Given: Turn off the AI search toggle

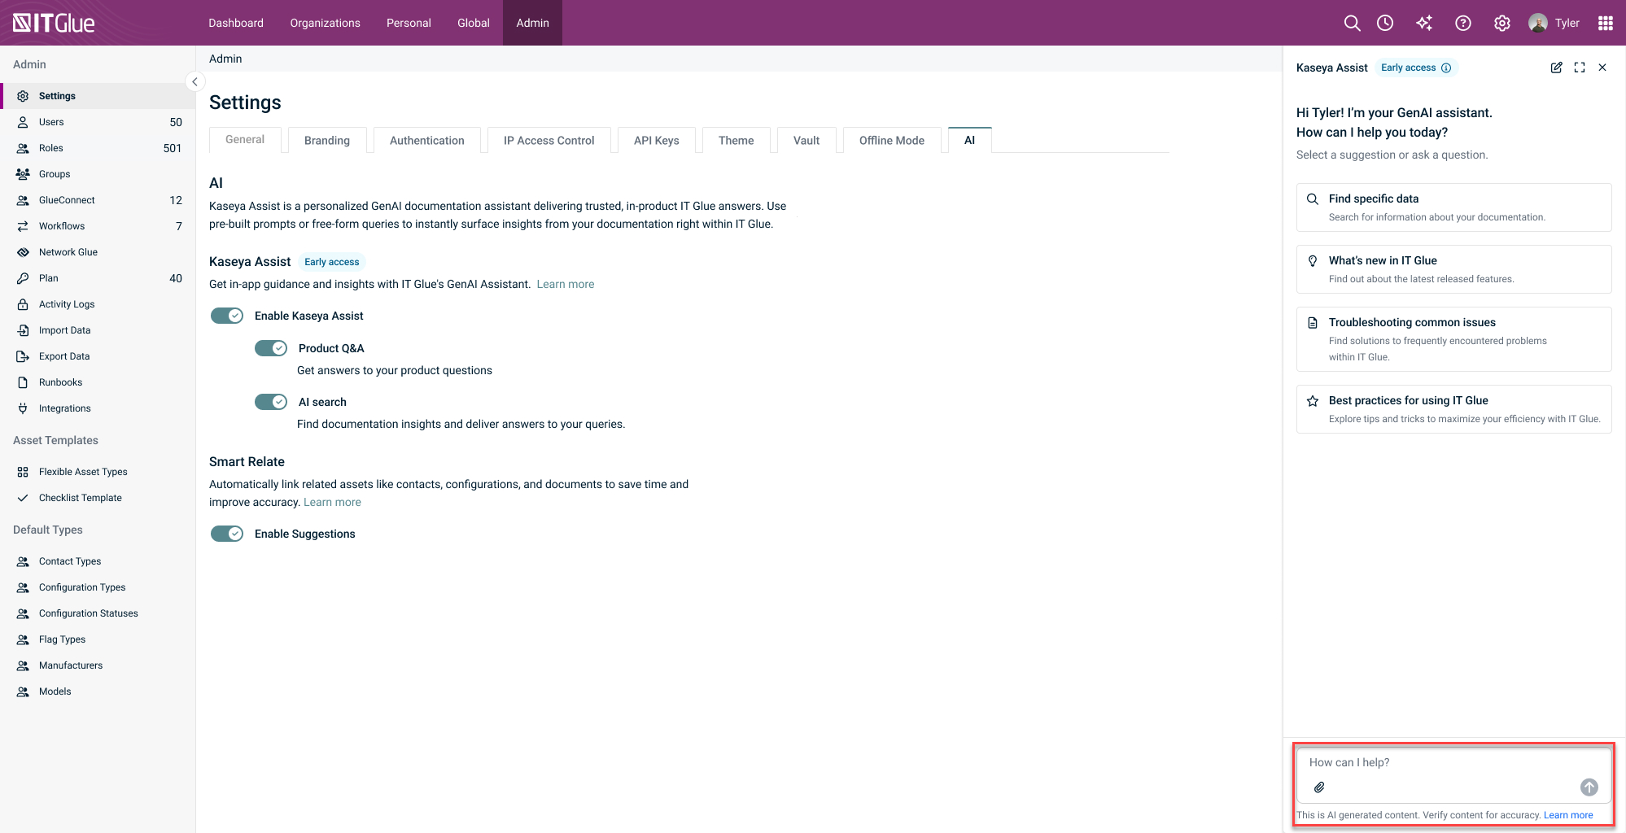Looking at the screenshot, I should [271, 402].
